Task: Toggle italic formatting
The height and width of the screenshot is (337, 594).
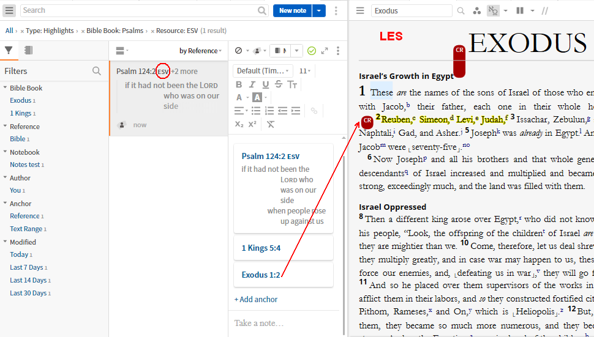Action: pyautogui.click(x=252, y=85)
